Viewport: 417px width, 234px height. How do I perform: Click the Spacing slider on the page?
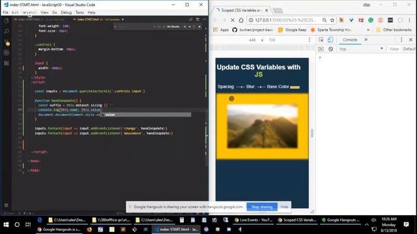pyautogui.click(x=240, y=86)
